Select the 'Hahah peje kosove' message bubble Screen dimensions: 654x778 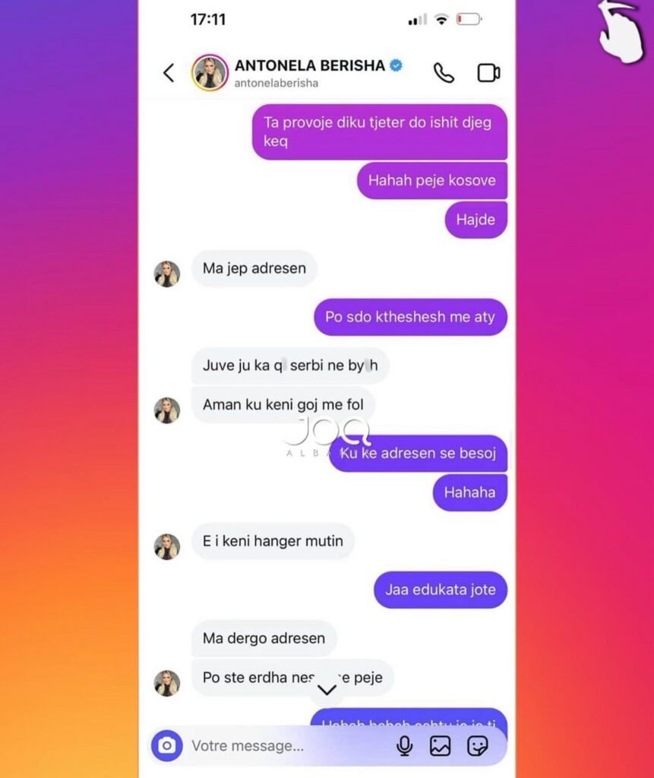[431, 180]
